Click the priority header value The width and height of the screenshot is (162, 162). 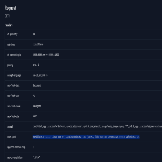pos(36,65)
